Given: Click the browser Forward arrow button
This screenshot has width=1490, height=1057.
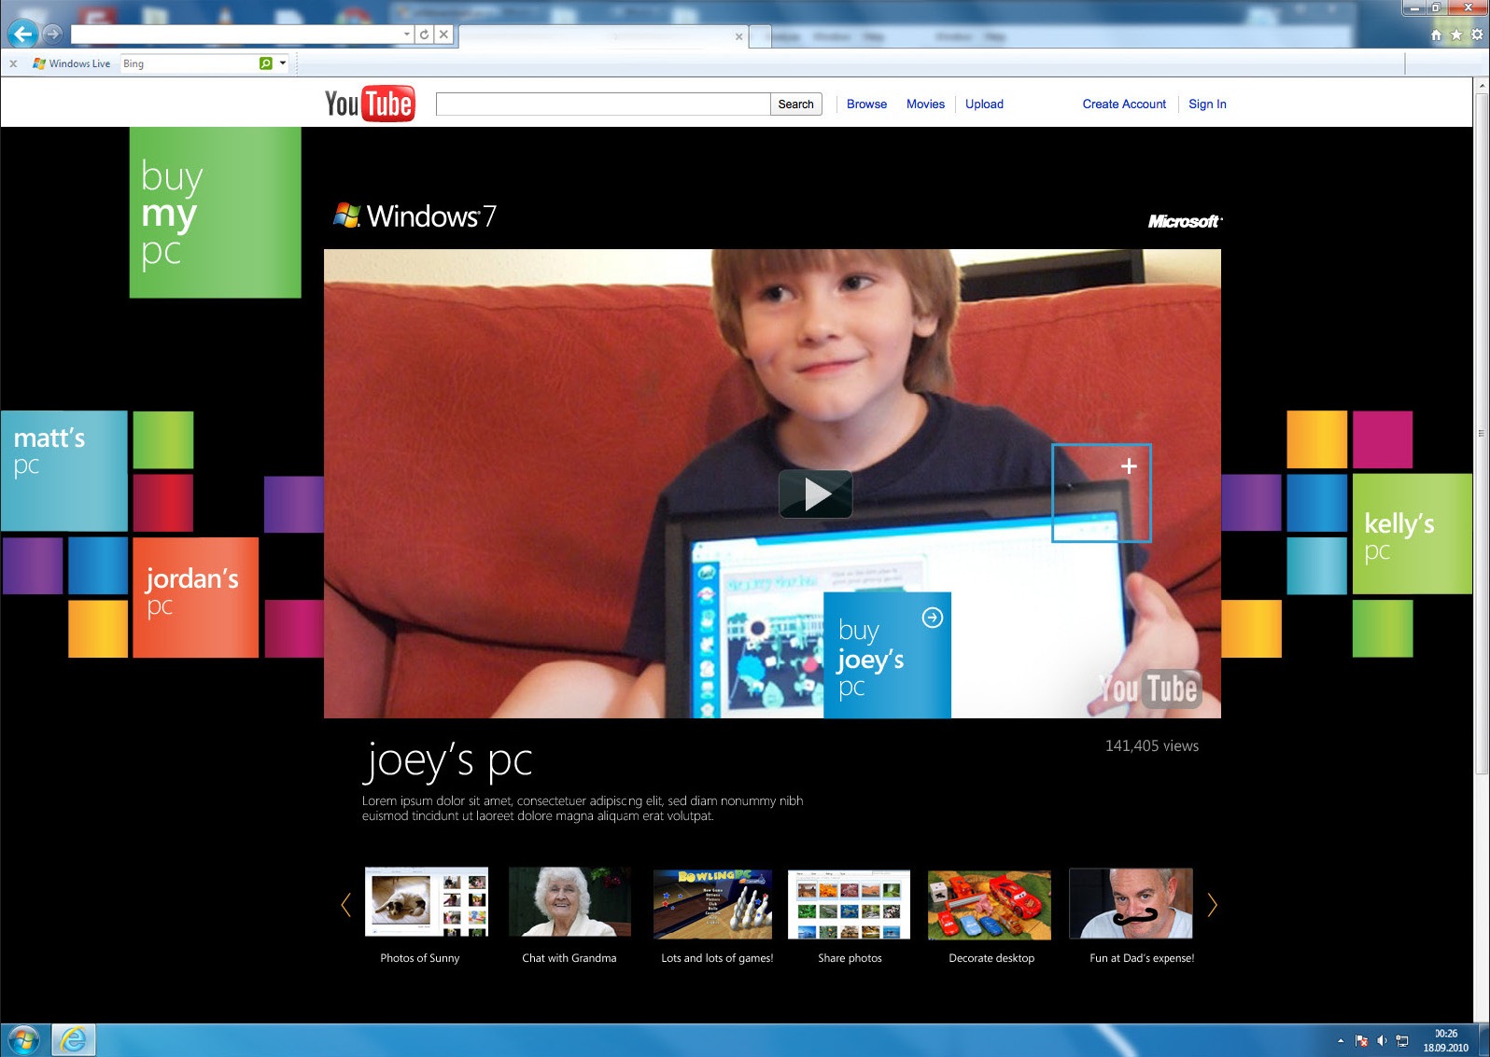Looking at the screenshot, I should (53, 35).
